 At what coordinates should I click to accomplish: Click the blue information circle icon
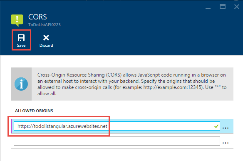[21, 84]
